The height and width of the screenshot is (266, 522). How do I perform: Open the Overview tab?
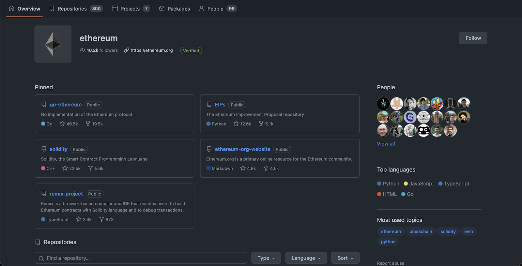pyautogui.click(x=24, y=9)
